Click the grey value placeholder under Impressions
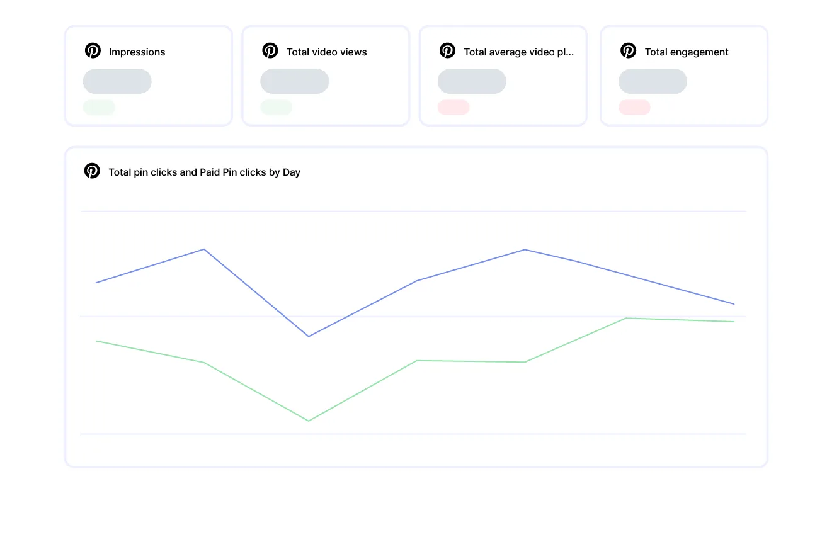This screenshot has width=827, height=542. [x=117, y=81]
